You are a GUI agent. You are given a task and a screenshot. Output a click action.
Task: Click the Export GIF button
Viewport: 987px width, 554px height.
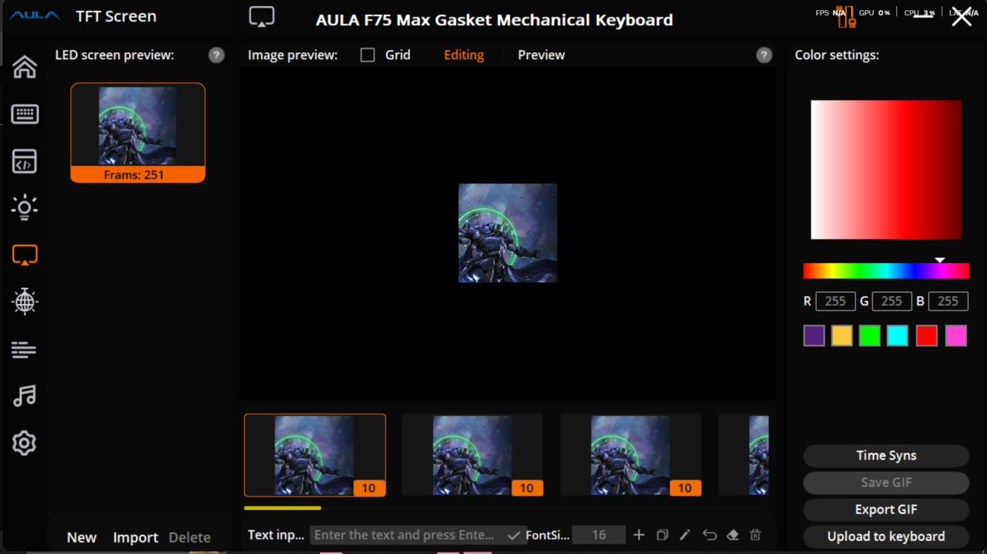(x=885, y=510)
